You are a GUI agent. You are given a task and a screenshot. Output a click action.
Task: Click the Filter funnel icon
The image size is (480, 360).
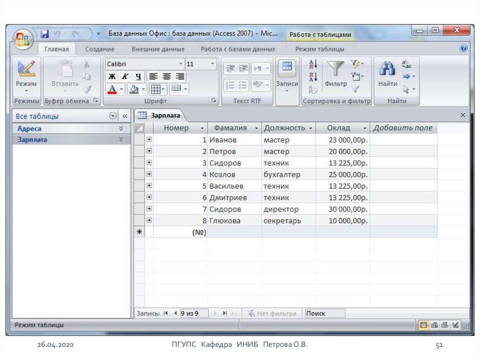[x=335, y=69]
